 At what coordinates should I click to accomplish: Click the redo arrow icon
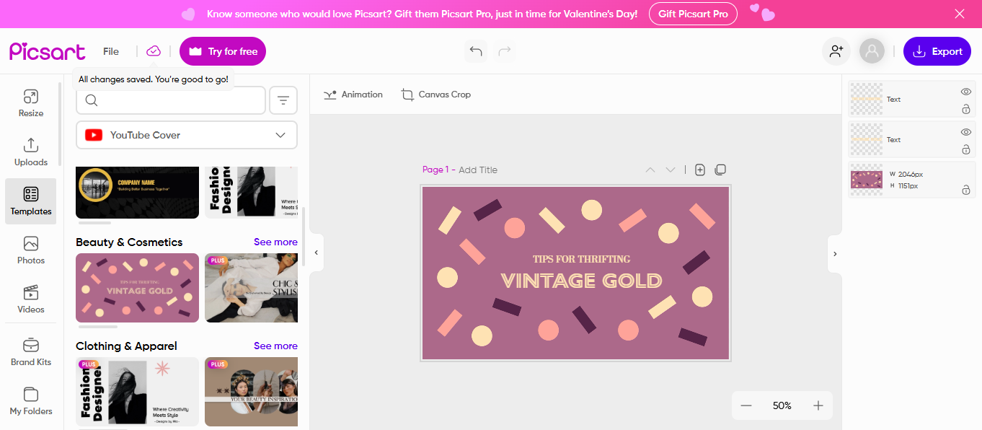(x=505, y=51)
